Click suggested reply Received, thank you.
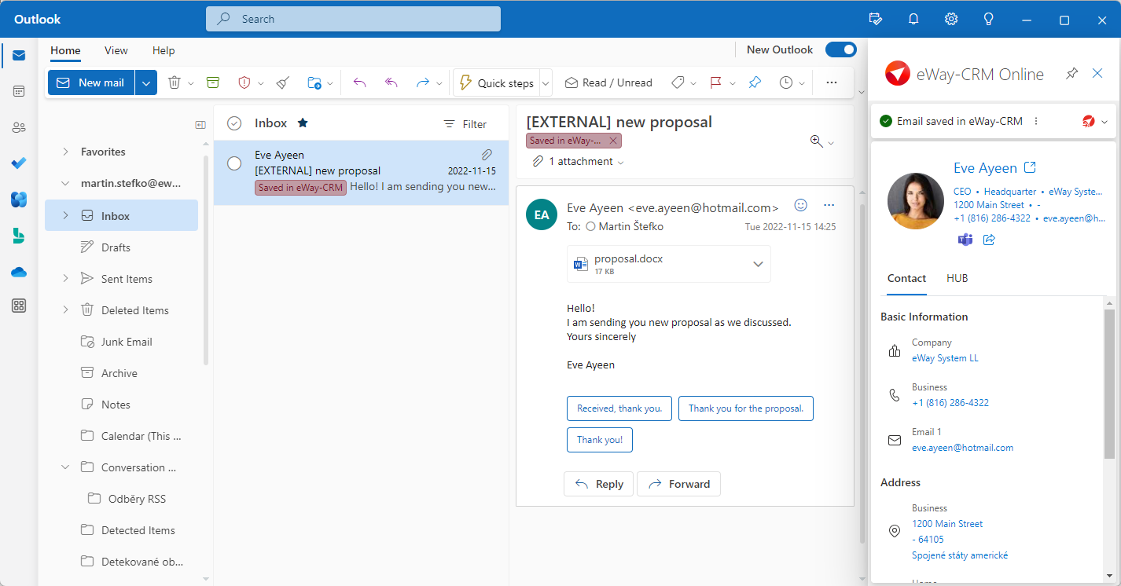Screen dimensions: 1121x586 pos(619,408)
